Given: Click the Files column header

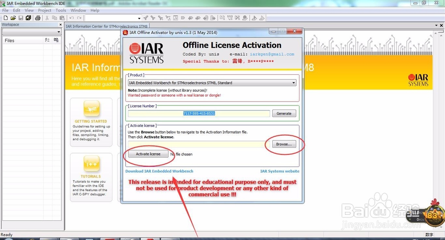Looking at the screenshot, I should point(23,41).
